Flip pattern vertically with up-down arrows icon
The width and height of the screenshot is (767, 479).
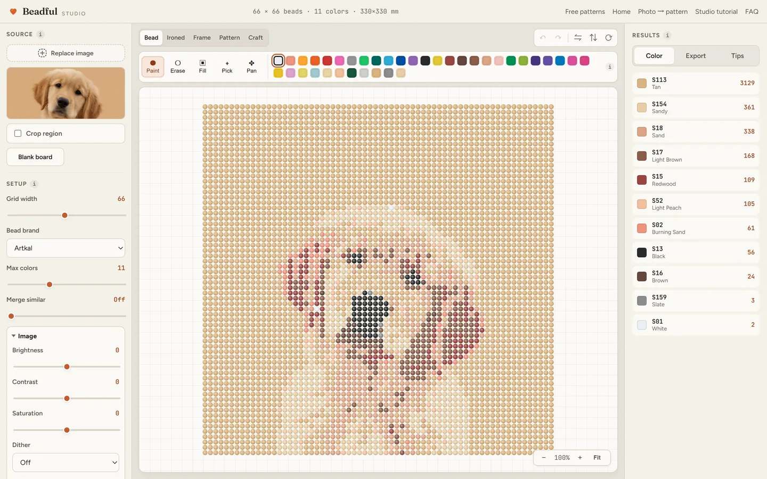click(x=593, y=38)
